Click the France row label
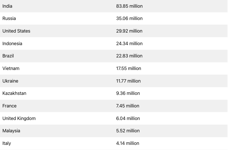This screenshot has width=228, height=150. 9,106
